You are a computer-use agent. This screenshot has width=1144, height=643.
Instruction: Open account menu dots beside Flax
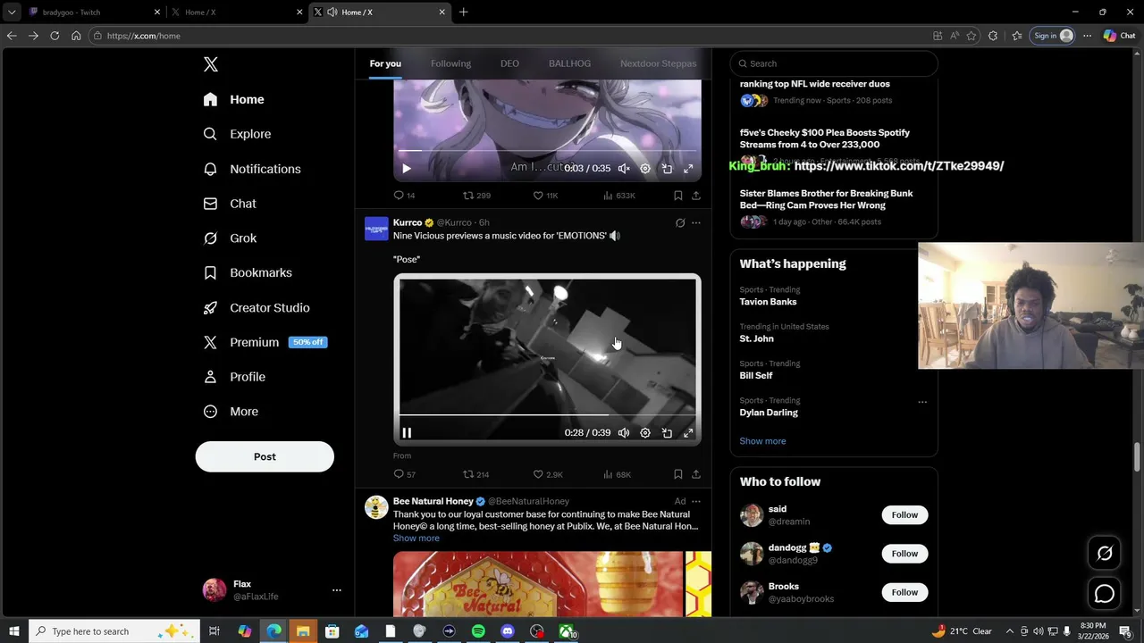click(x=337, y=590)
